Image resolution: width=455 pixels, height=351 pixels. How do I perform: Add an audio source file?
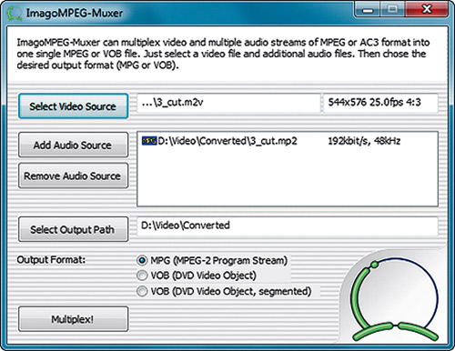click(73, 145)
